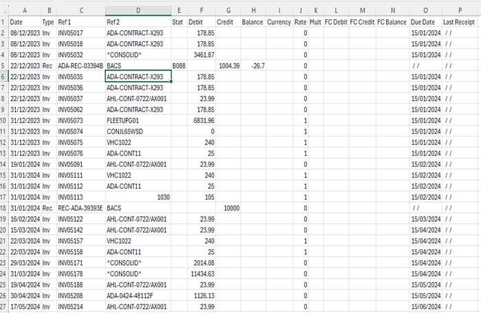The image size is (481, 313).
Task: Select due date 15/06/2024
Action: (x=426, y=307)
